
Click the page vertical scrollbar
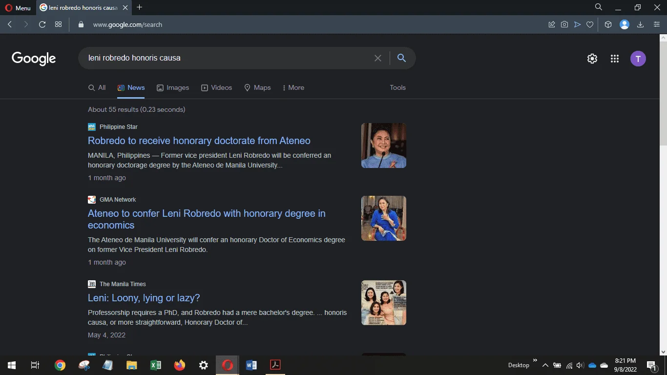point(663,93)
